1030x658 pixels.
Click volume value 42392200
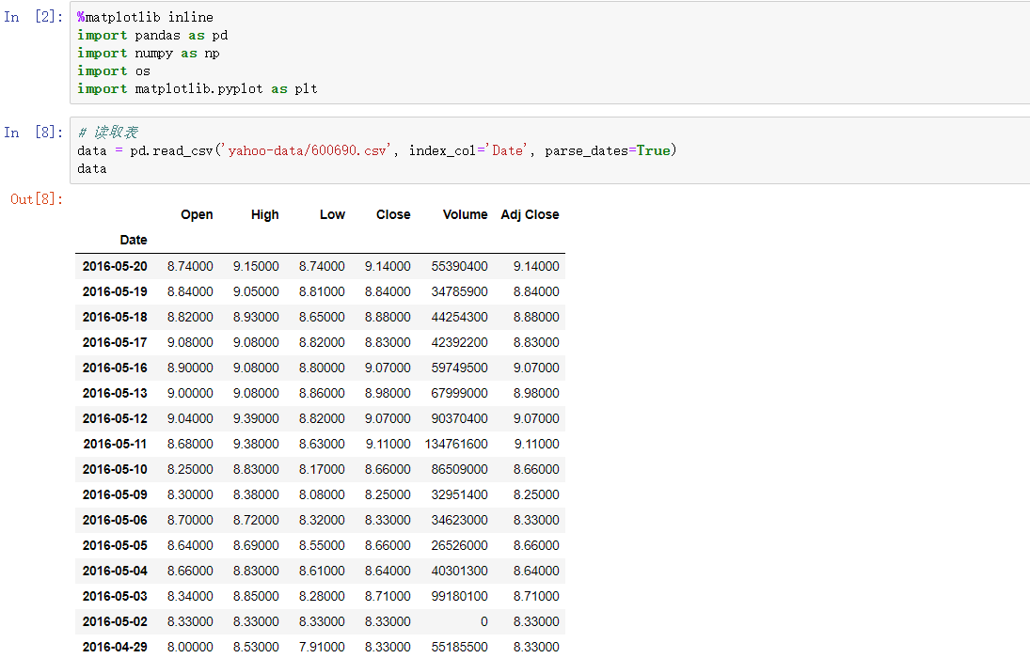tap(460, 342)
